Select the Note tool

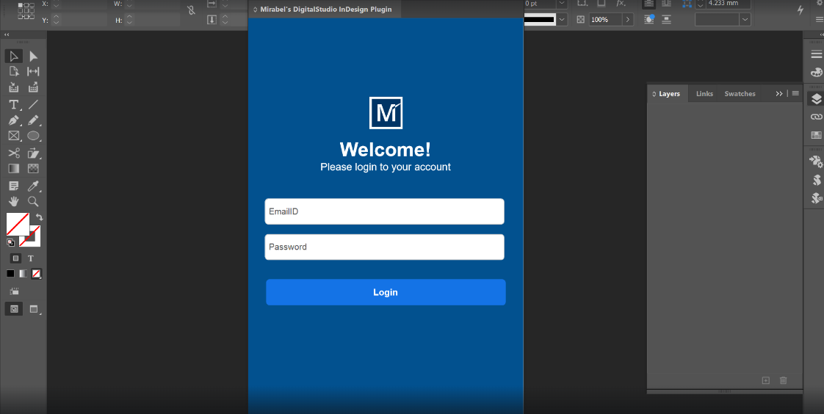pyautogui.click(x=14, y=186)
